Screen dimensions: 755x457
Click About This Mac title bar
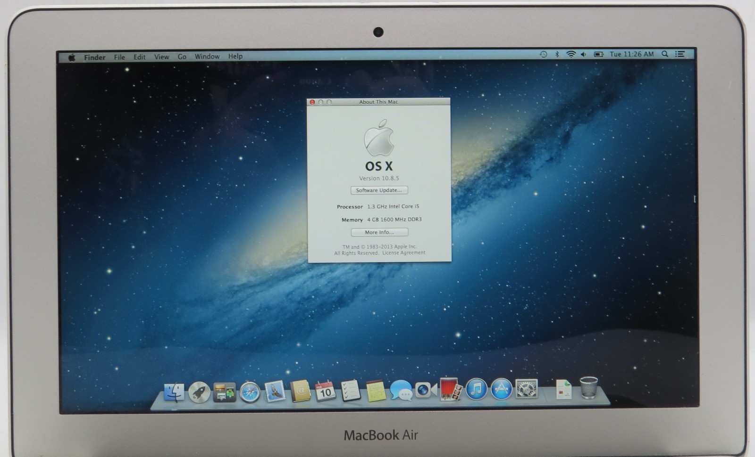pos(378,102)
